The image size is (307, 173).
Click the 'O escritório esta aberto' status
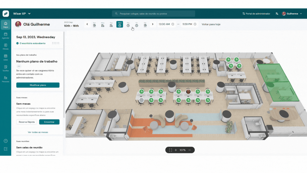[x=31, y=43]
